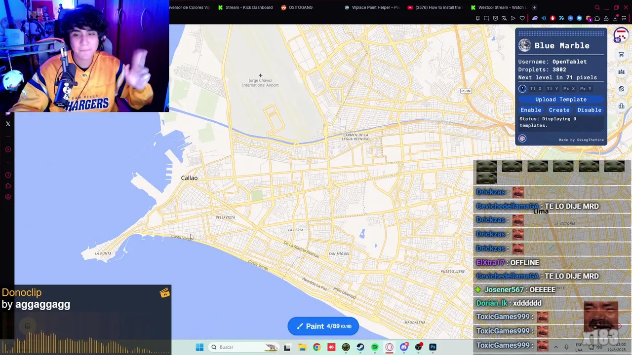
Task: Open Photoshop from taskbar
Action: pos(433,347)
